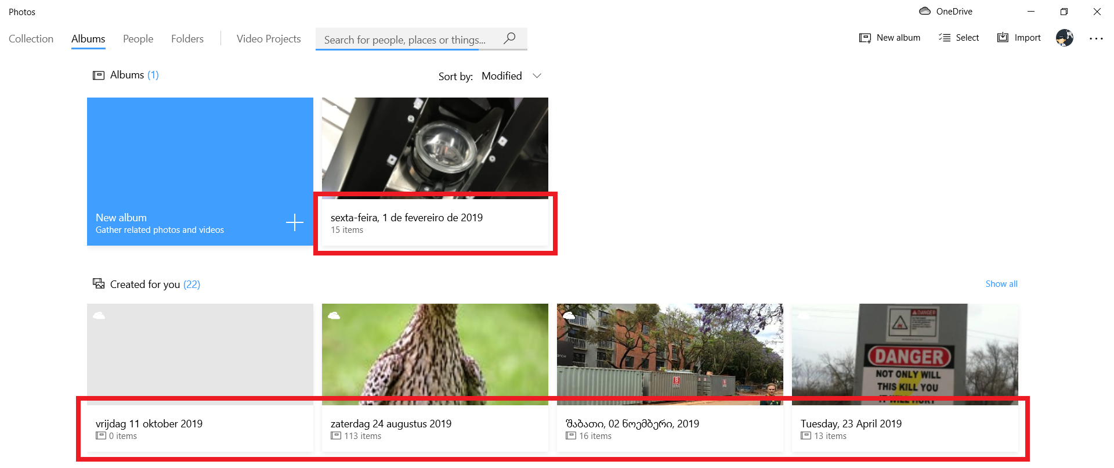
Task: Open the user account avatar
Action: [1065, 38]
